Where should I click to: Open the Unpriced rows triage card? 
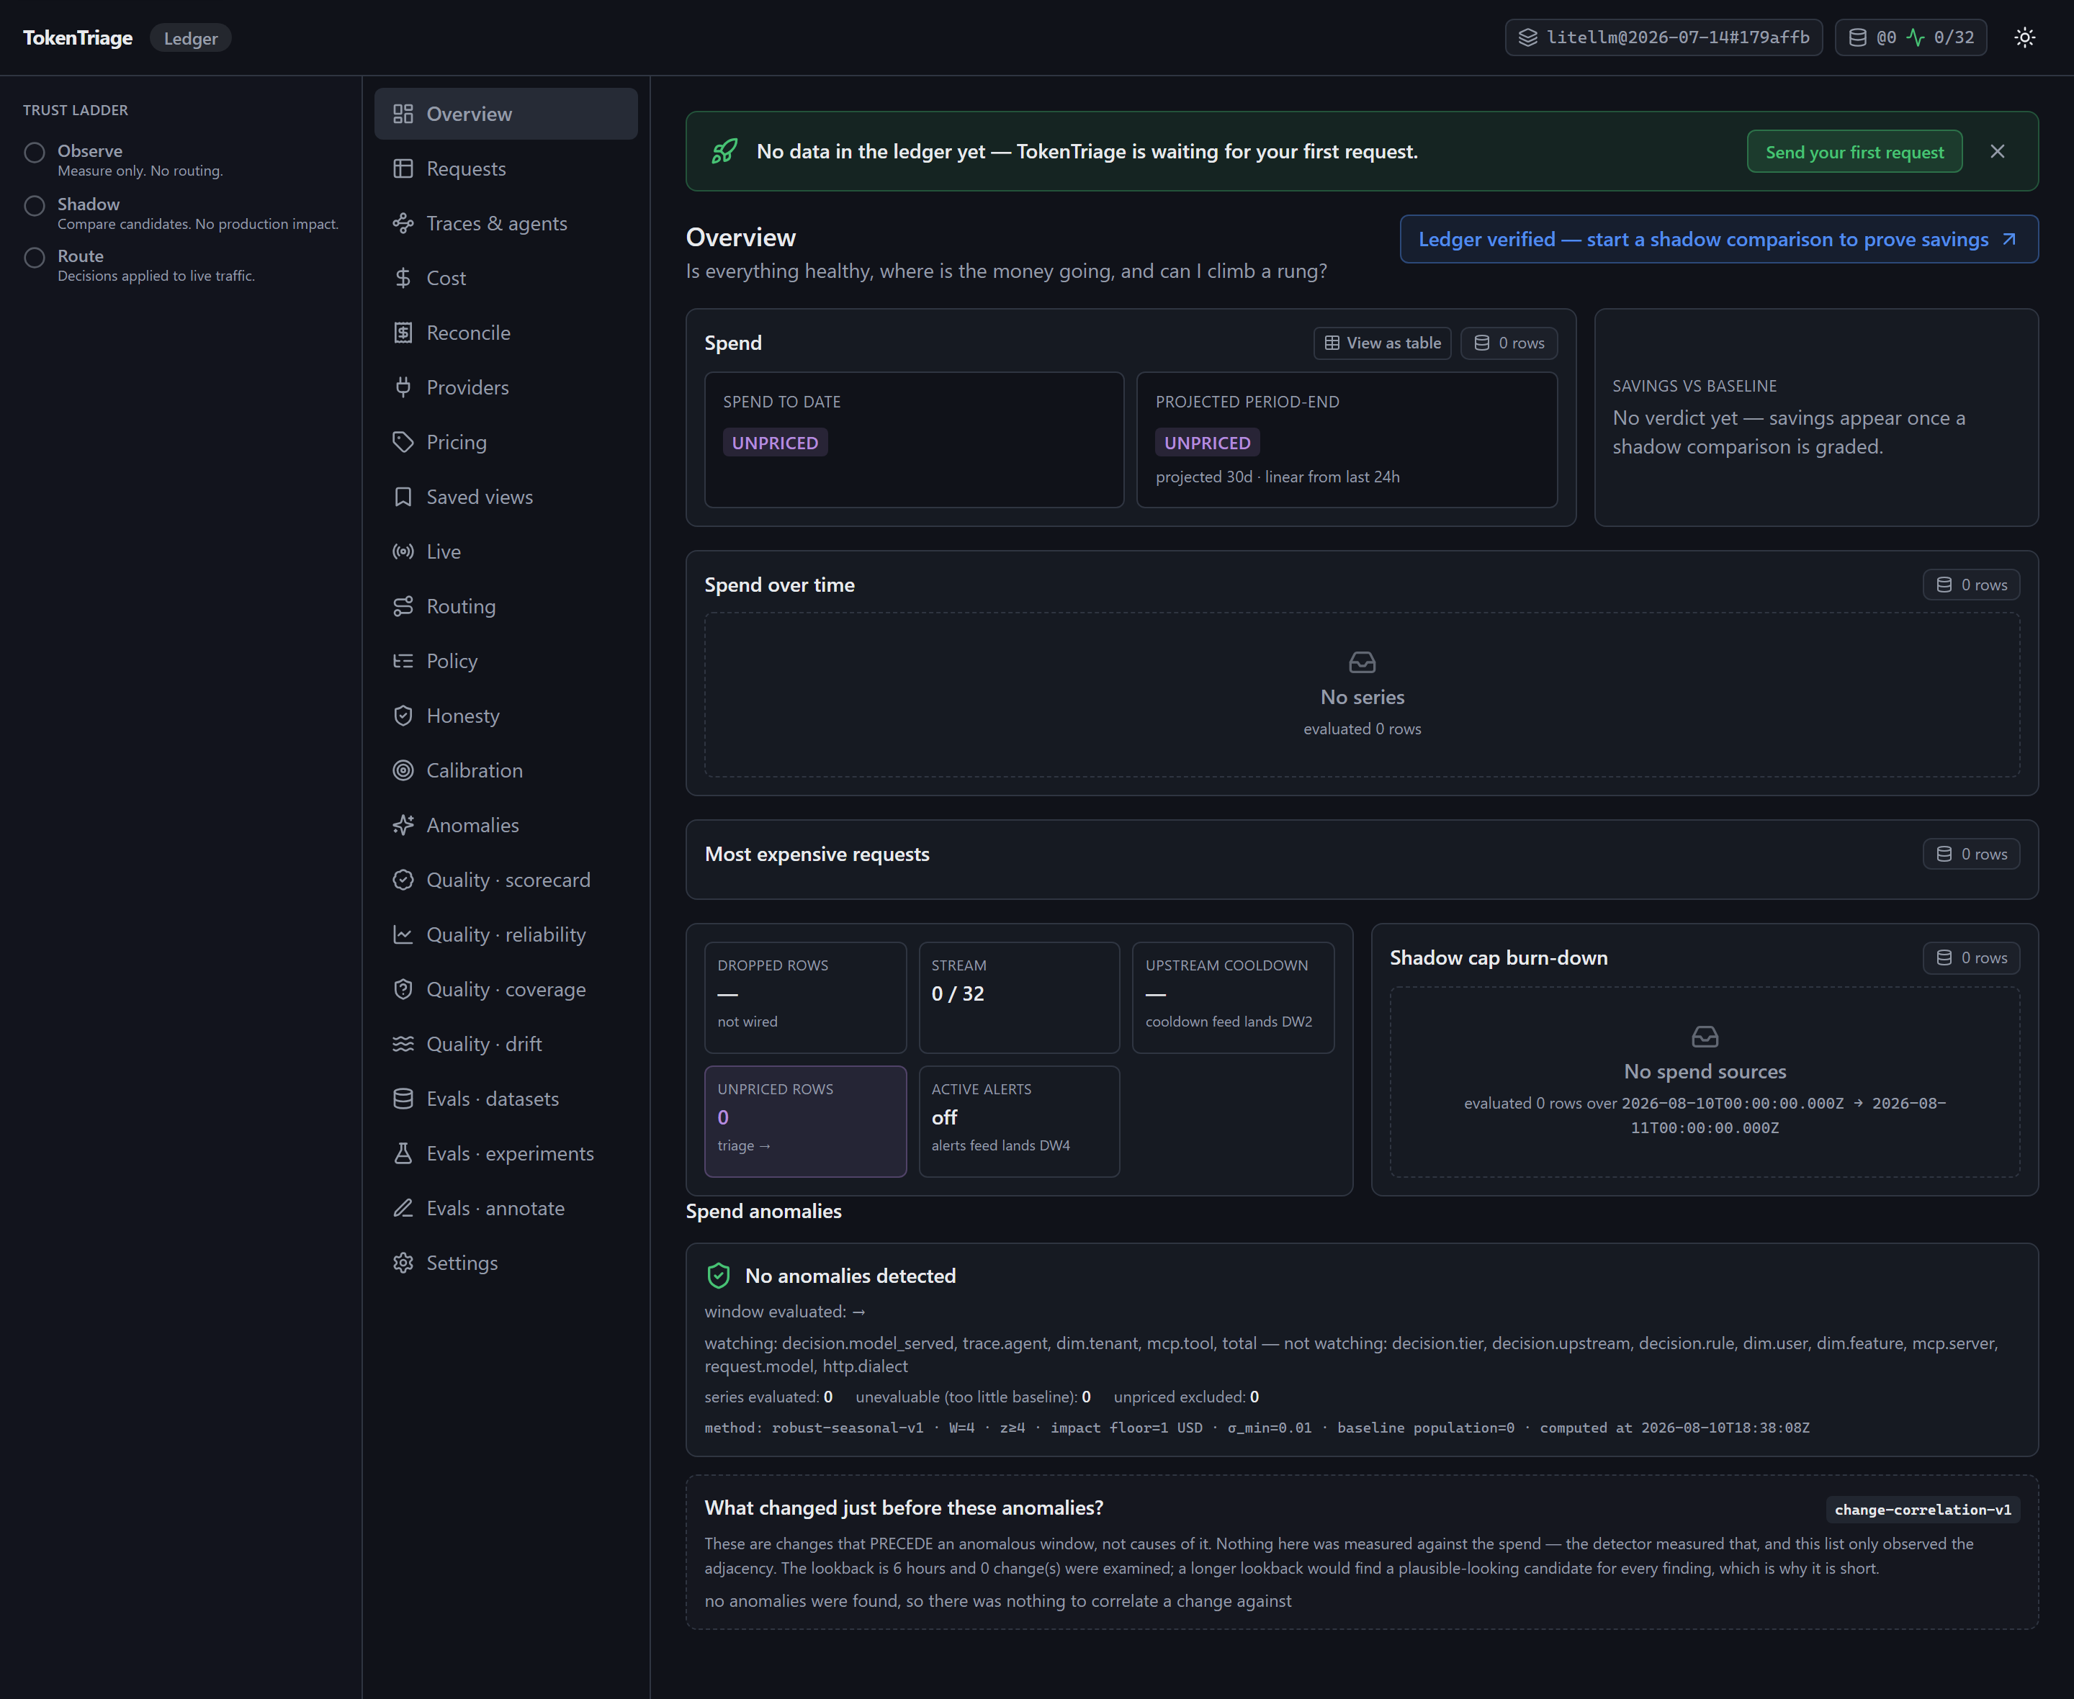click(804, 1121)
